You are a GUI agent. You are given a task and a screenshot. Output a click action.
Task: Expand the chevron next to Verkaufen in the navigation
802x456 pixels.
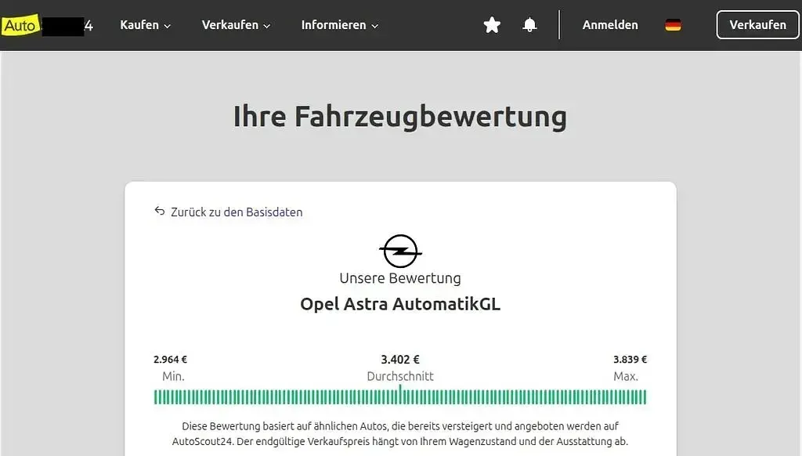click(x=266, y=26)
